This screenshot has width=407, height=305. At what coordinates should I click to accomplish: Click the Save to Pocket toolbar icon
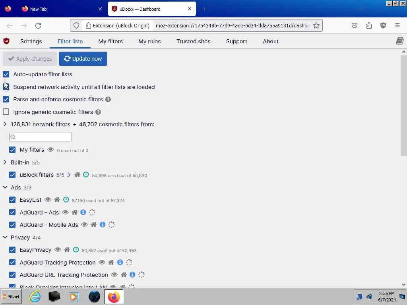click(355, 25)
